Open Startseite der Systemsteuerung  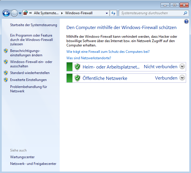pyautogui.click(x=34, y=25)
